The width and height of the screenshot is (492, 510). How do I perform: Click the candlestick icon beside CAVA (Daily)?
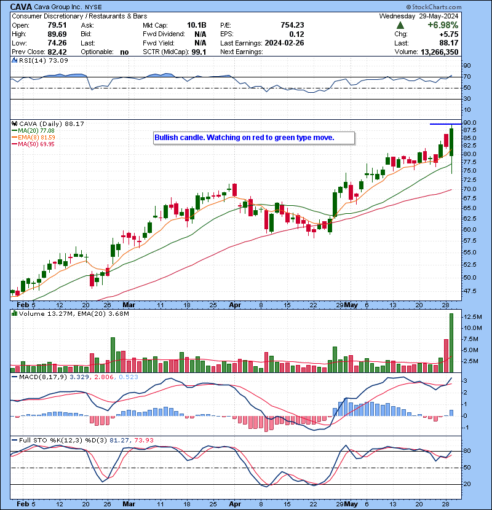tap(14, 124)
